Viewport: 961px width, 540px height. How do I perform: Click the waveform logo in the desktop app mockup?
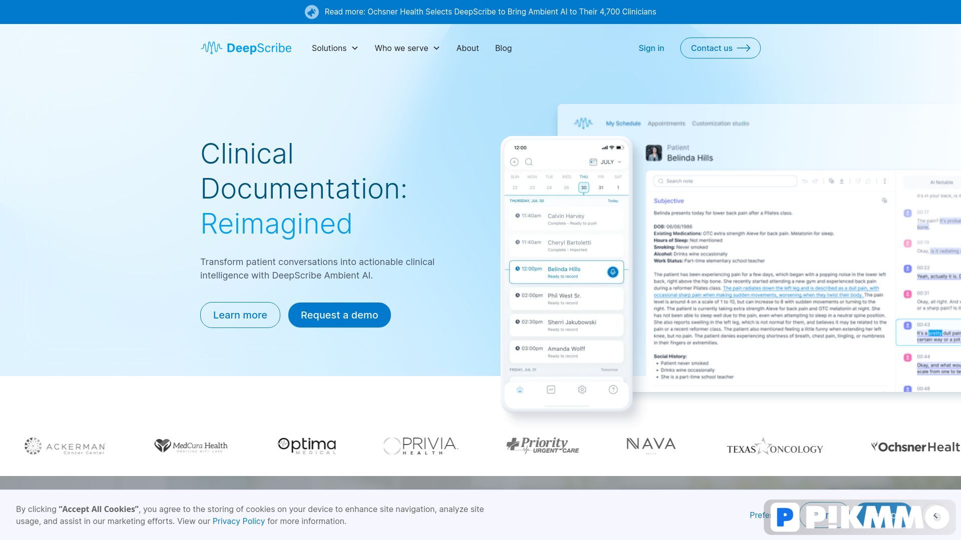point(583,123)
